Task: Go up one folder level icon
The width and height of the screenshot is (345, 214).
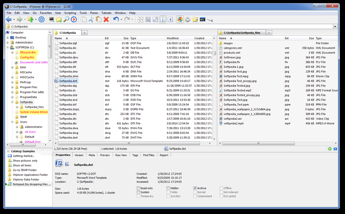Action: coord(31,20)
